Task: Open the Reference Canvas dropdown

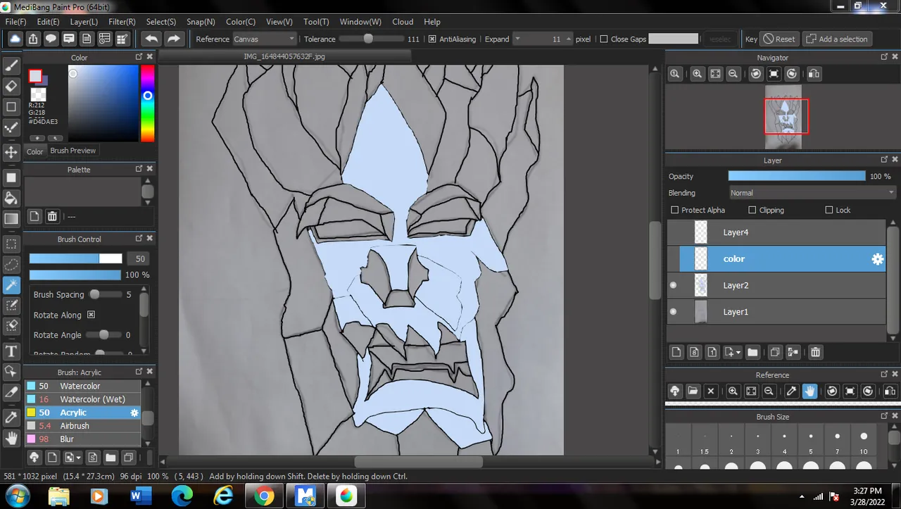Action: click(264, 39)
